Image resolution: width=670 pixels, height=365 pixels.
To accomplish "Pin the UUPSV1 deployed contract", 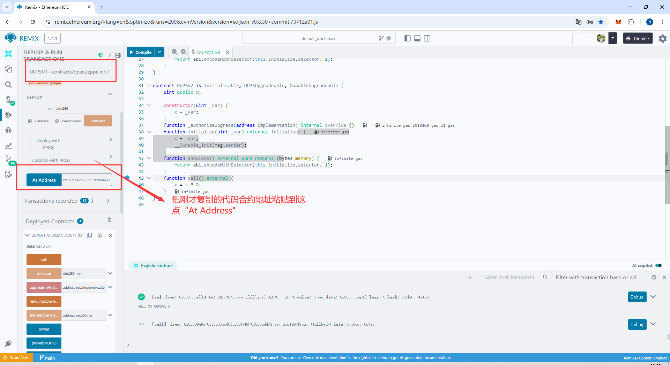I will (100, 235).
